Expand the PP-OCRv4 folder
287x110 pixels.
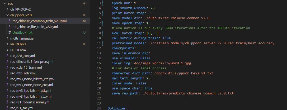pos(7,50)
